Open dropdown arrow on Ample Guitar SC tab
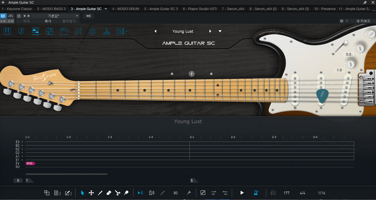The width and height of the screenshot is (376, 200). (x=105, y=9)
